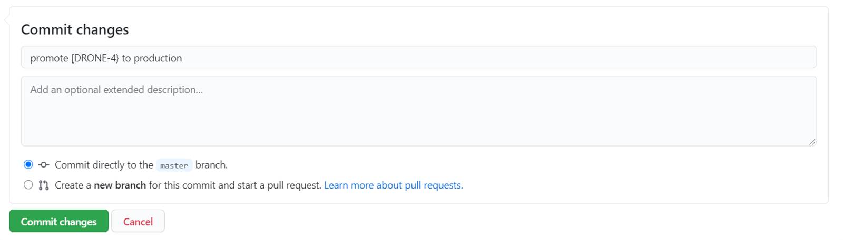Viewport: 843px width, 240px height.
Task: Click "for this commit and start a pull request" text
Action: coord(235,185)
